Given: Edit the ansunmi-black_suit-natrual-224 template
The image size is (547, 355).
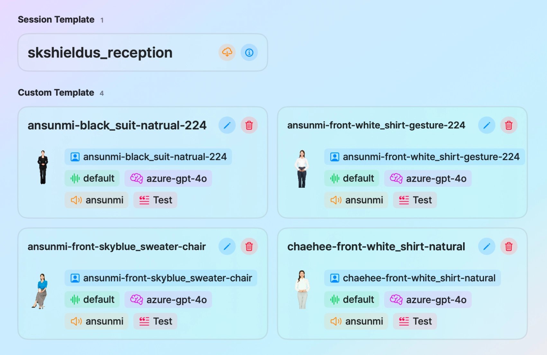Looking at the screenshot, I should [x=227, y=125].
